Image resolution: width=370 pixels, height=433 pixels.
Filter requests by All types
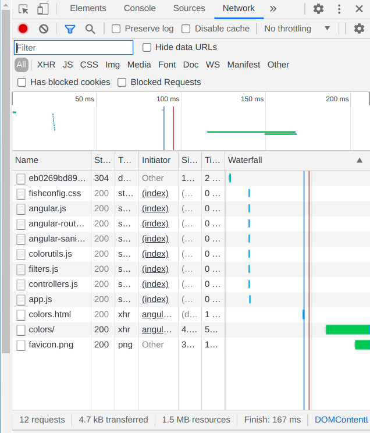point(22,65)
